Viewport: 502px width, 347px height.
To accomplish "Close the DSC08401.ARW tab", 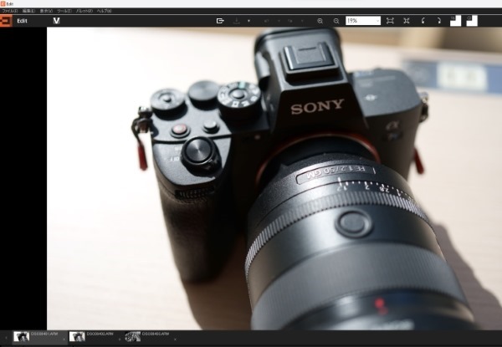I will coord(64,339).
